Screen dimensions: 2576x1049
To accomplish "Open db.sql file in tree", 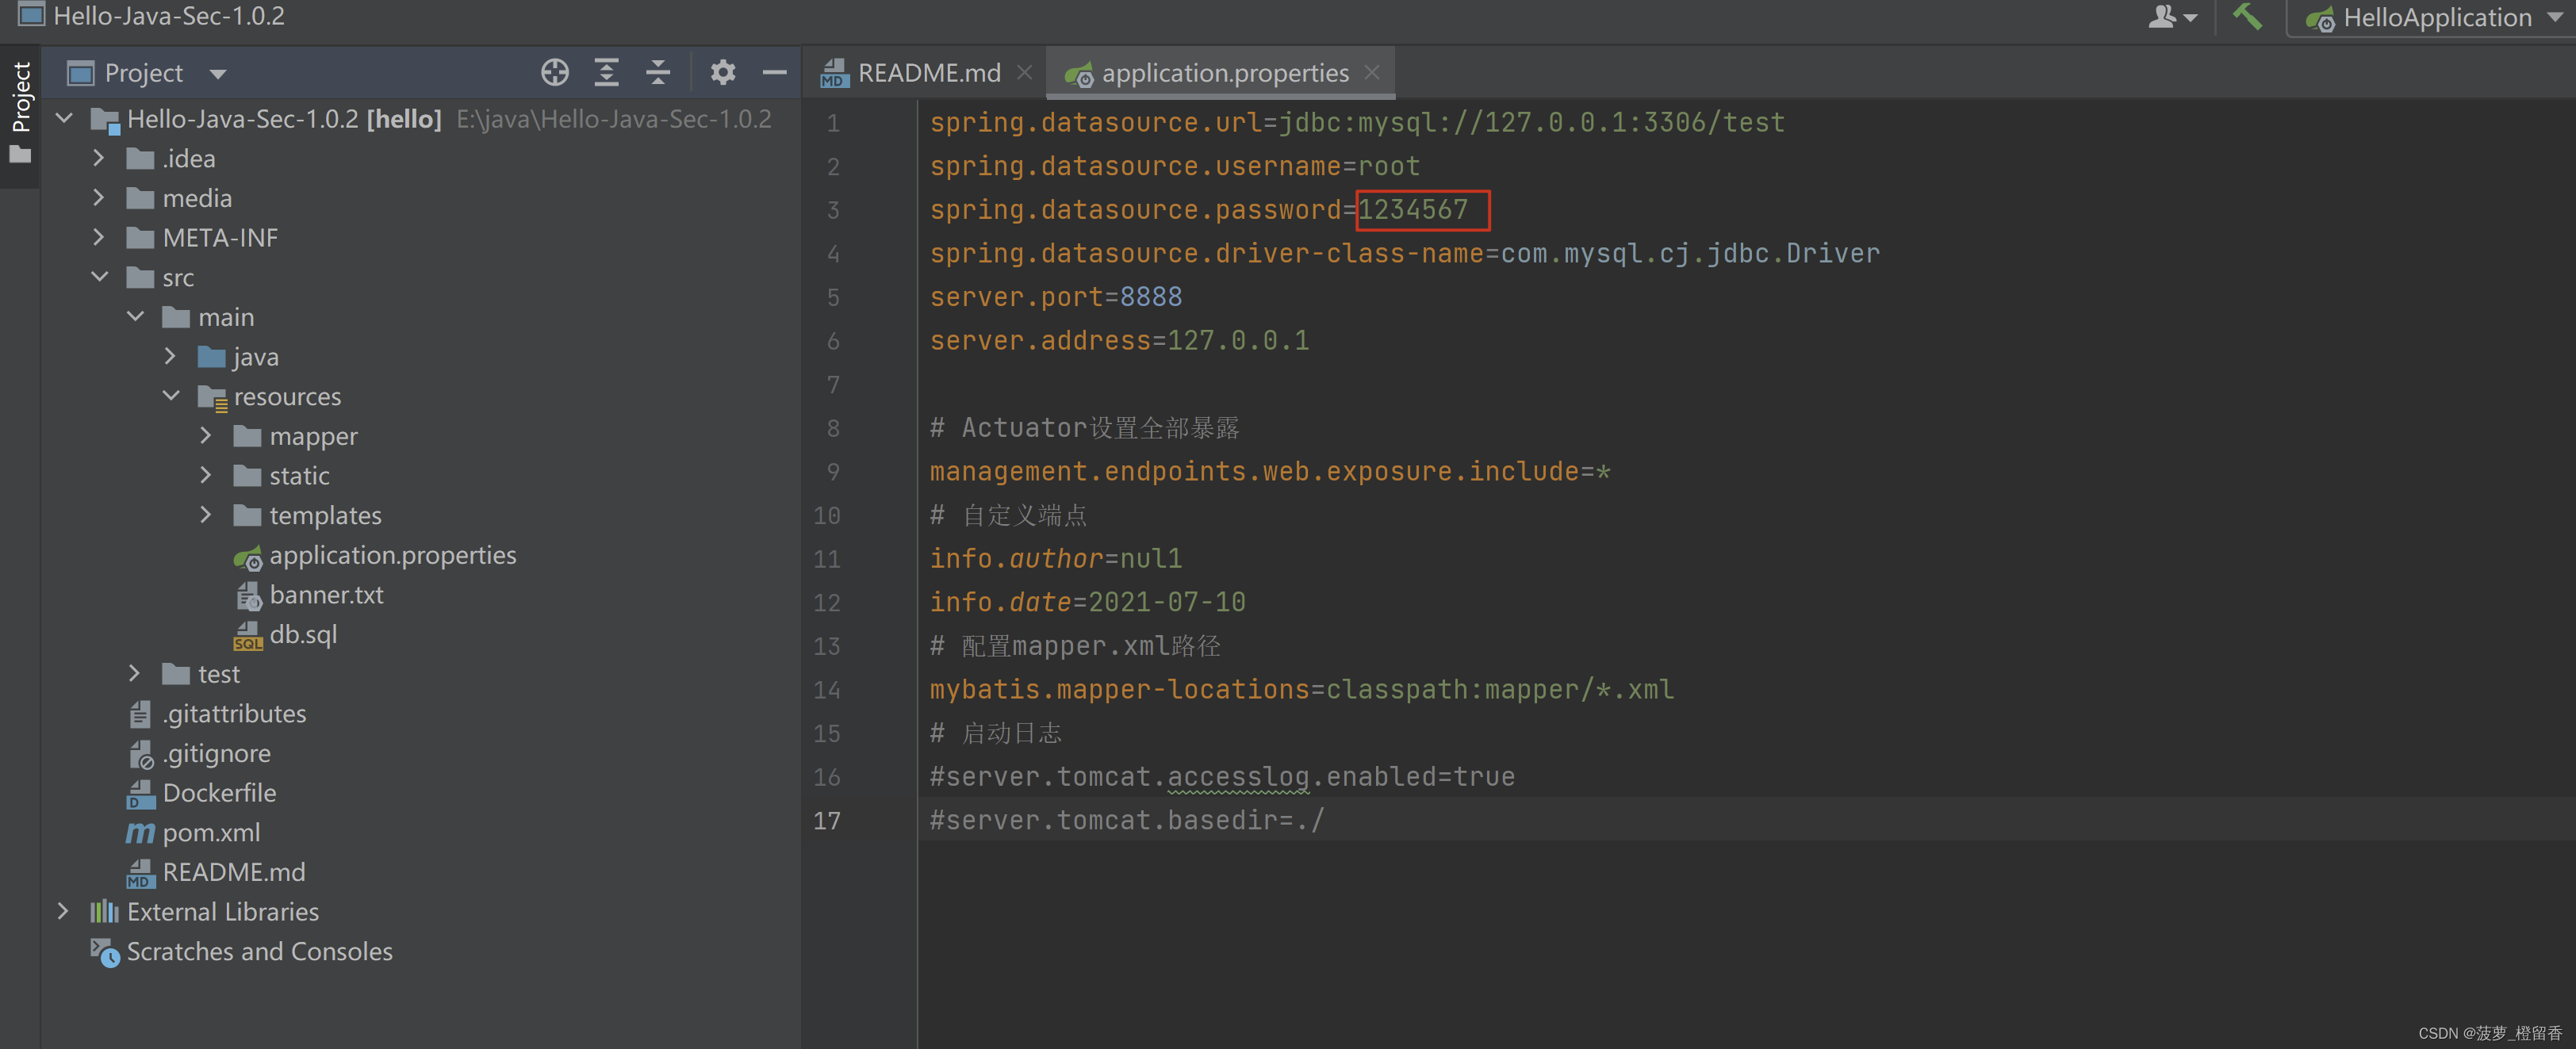I will pyautogui.click(x=302, y=634).
